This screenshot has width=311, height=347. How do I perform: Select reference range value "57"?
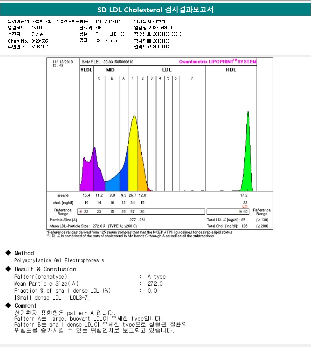click(132, 212)
